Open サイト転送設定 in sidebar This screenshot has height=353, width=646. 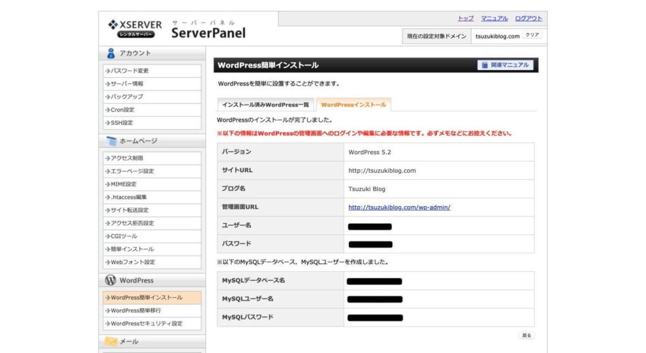[152, 210]
